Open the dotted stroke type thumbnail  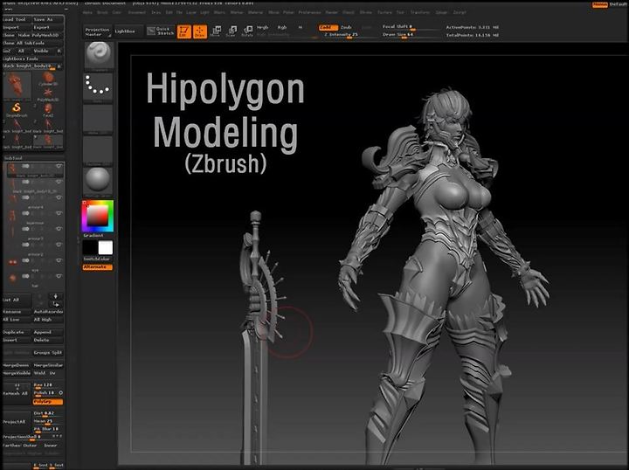[x=98, y=86]
